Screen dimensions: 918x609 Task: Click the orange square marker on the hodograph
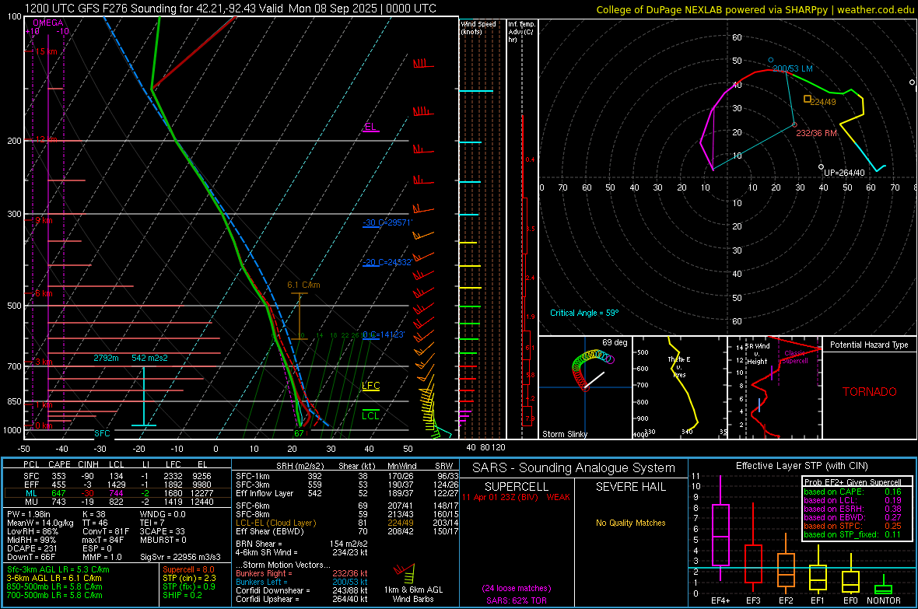tap(808, 99)
